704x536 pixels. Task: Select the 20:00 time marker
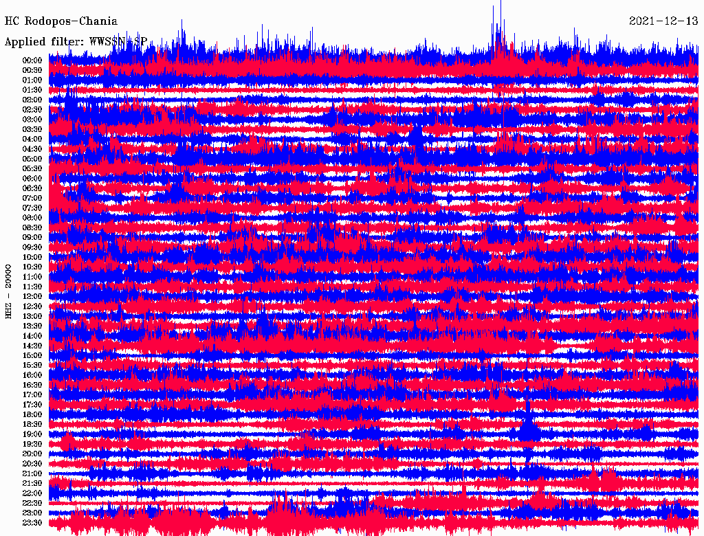[32, 454]
